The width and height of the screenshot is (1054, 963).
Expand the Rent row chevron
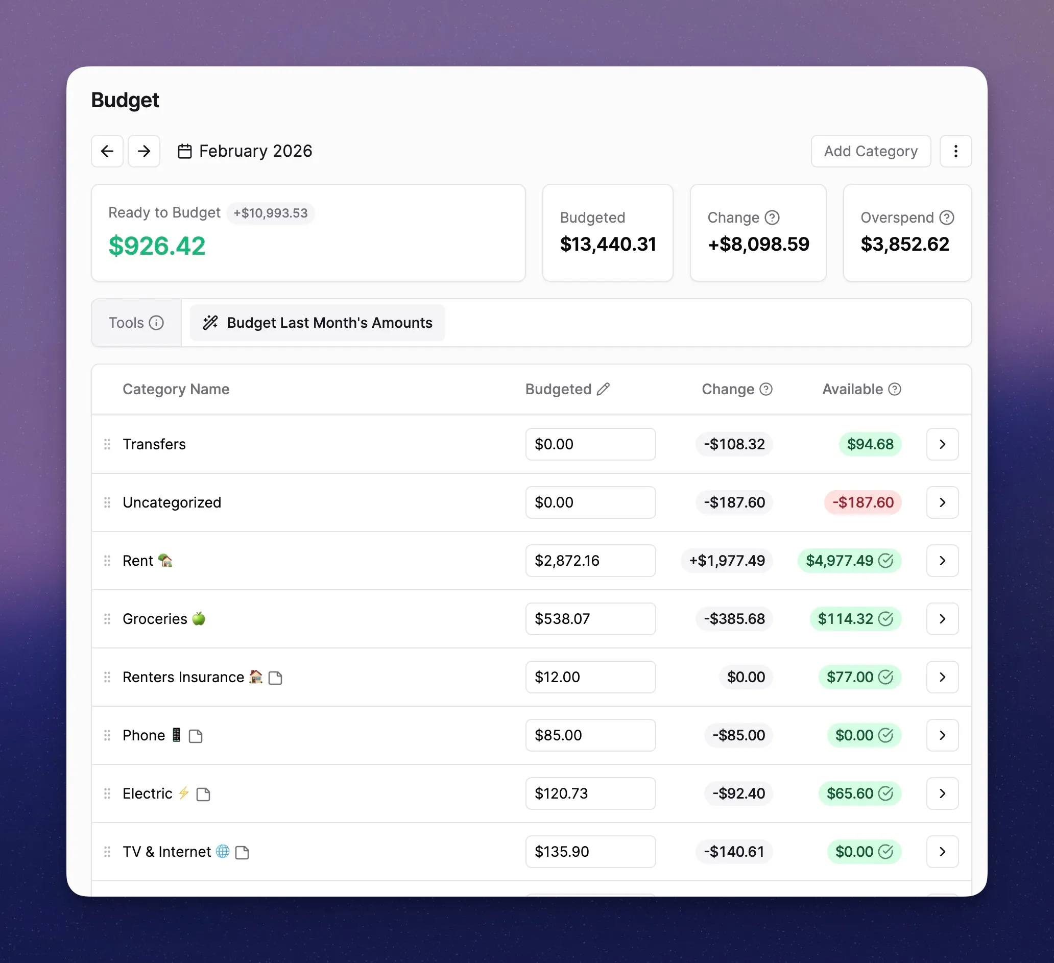point(942,561)
